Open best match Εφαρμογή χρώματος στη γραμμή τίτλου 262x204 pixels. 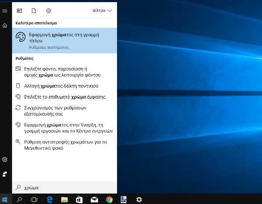click(x=65, y=41)
